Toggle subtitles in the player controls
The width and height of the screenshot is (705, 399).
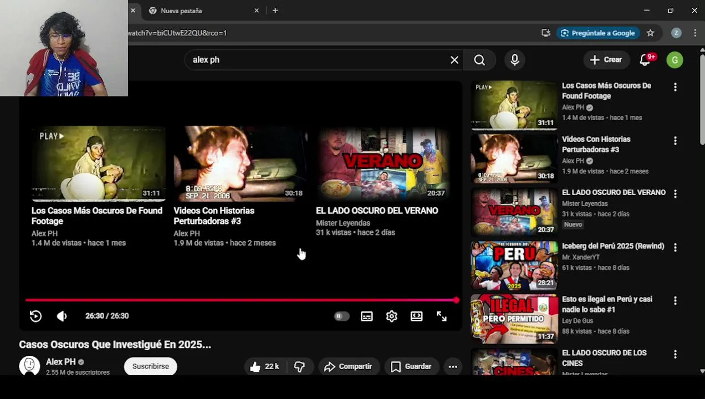point(367,316)
